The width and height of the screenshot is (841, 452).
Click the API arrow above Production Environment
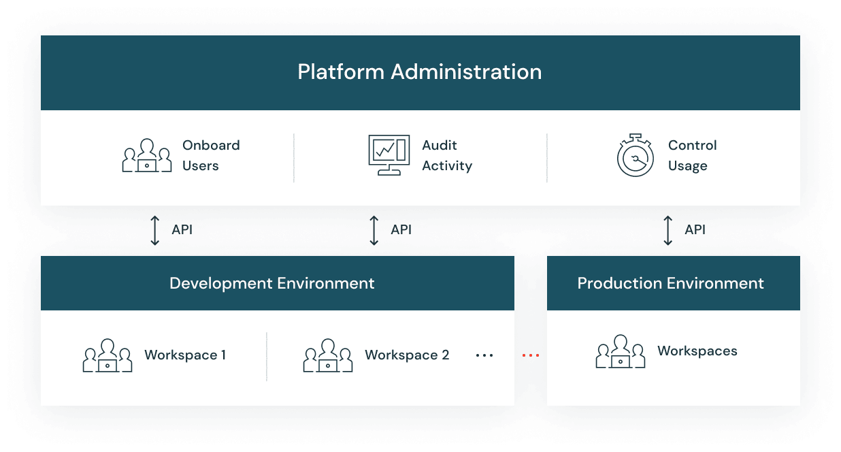click(x=668, y=230)
